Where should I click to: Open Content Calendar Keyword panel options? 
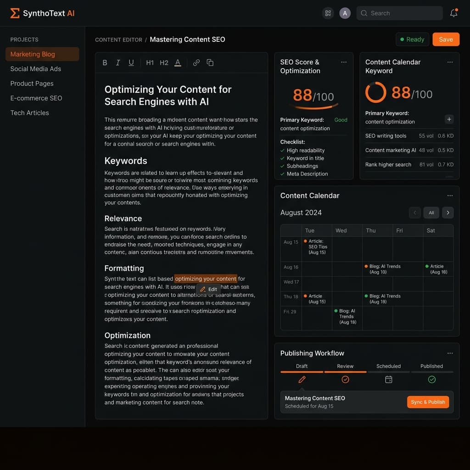coord(450,62)
